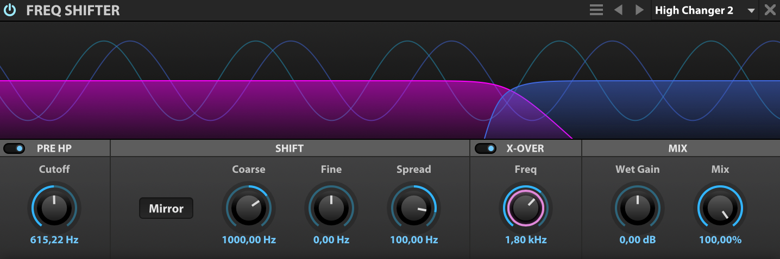Open the High Changer 2 preset dropdown
780x259 pixels.
705,10
